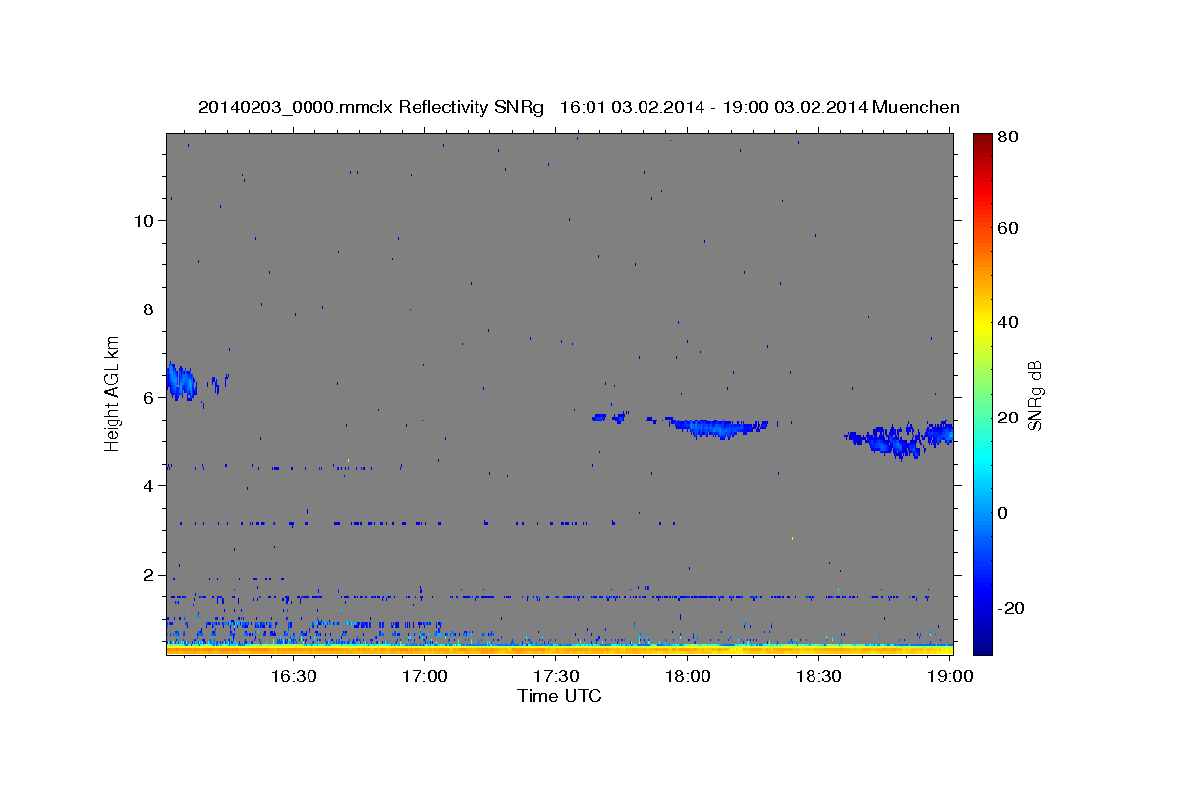Click the 17:30 time tick label
Screen dimensions: 1179x786
[x=556, y=676]
